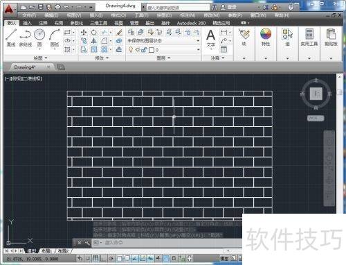The height and width of the screenshot is (265, 346).
Task: Toggle Snap mode in status bar
Action: pos(87,258)
